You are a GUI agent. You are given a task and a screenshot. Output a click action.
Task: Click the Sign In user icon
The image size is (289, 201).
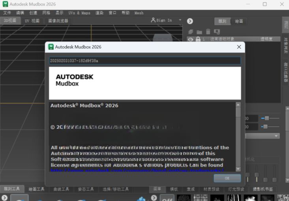pos(153,20)
